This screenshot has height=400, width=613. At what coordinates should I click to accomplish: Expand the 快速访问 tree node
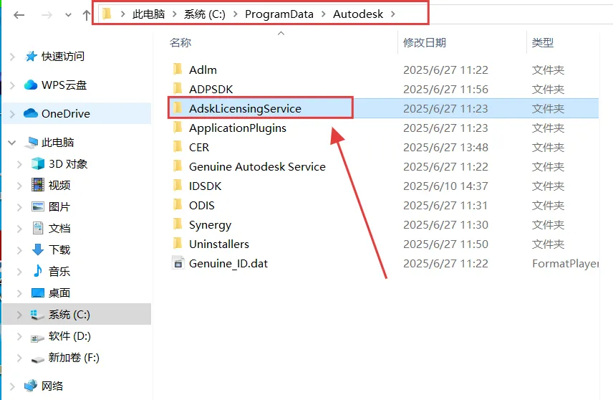click(12, 57)
